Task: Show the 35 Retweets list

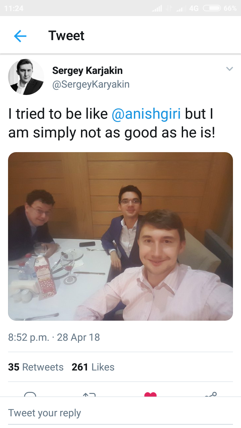Action: [36, 367]
